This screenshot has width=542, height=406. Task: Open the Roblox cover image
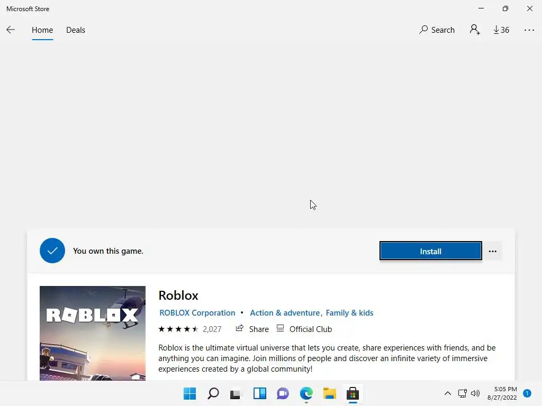pyautogui.click(x=92, y=333)
